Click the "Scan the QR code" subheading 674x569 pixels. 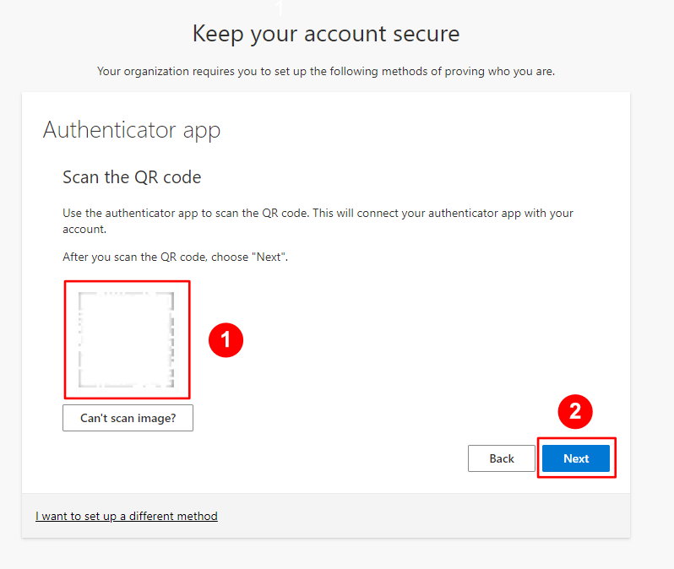(132, 177)
